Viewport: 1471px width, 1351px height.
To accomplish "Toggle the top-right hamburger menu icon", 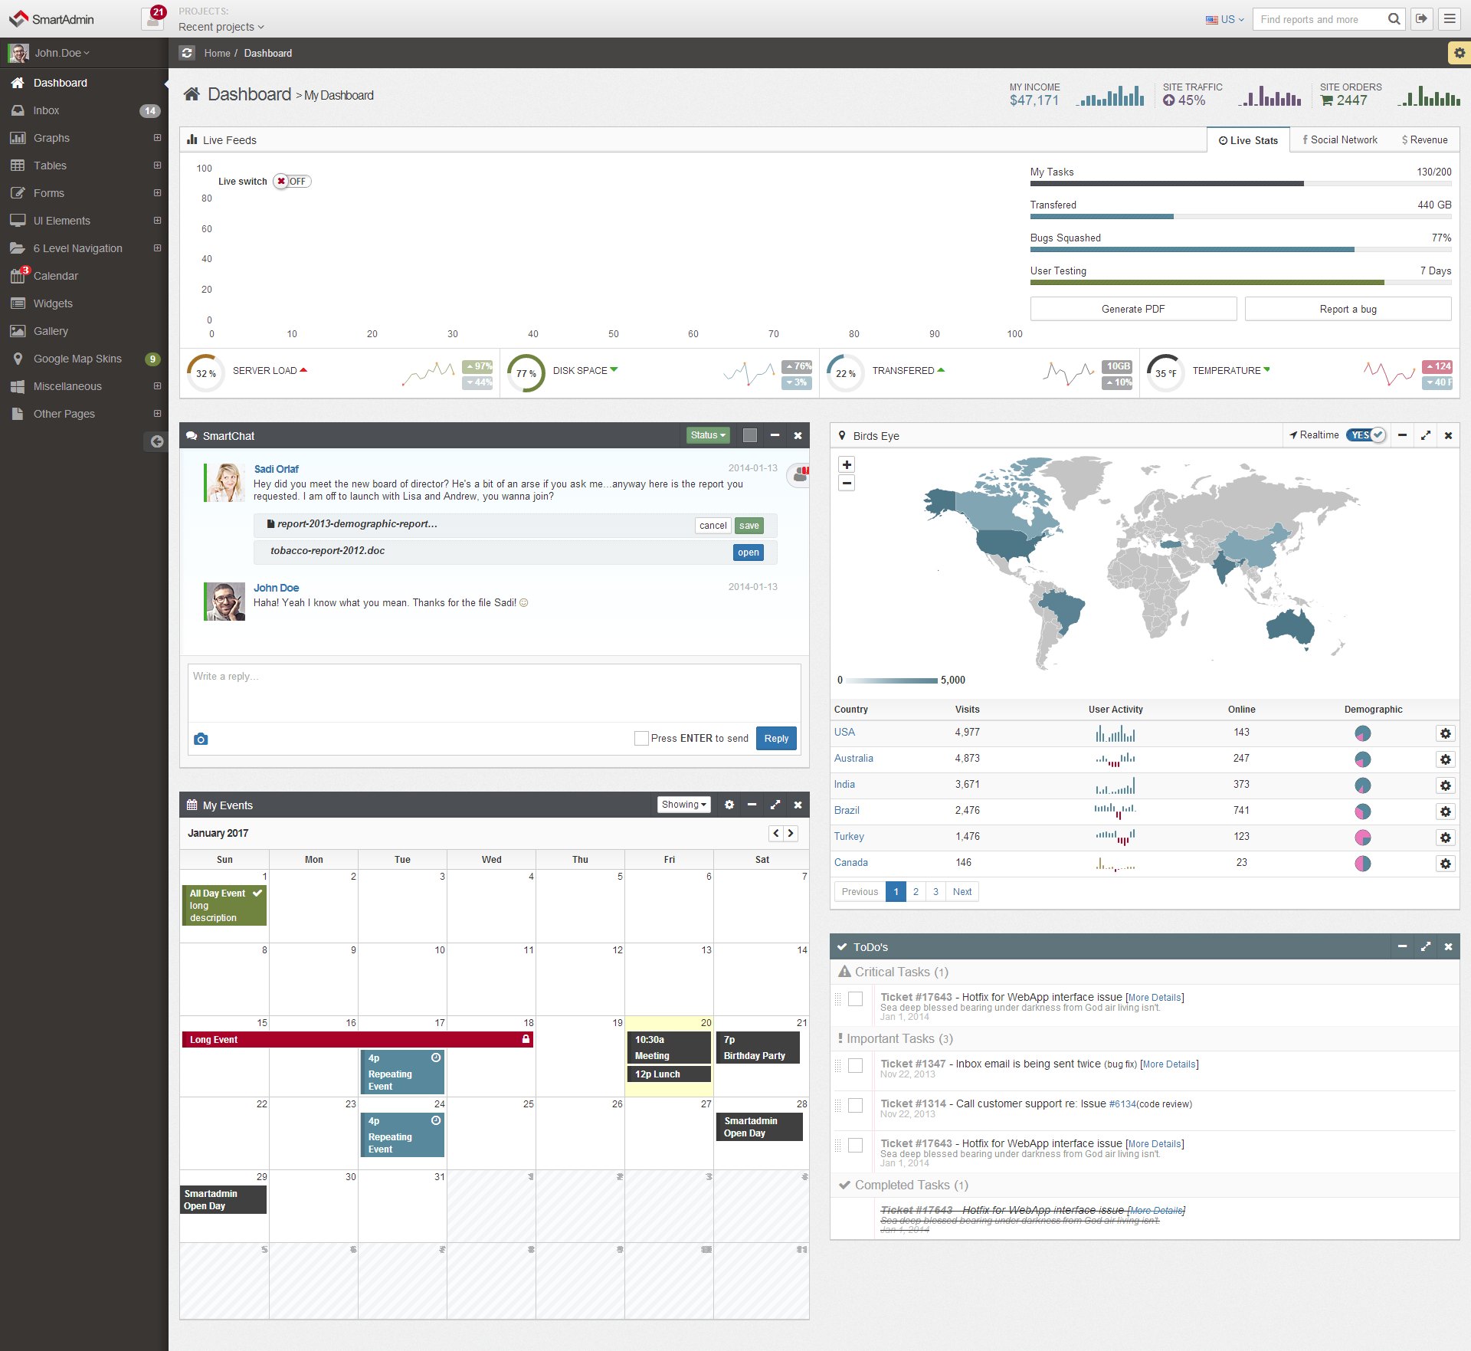I will 1450,19.
